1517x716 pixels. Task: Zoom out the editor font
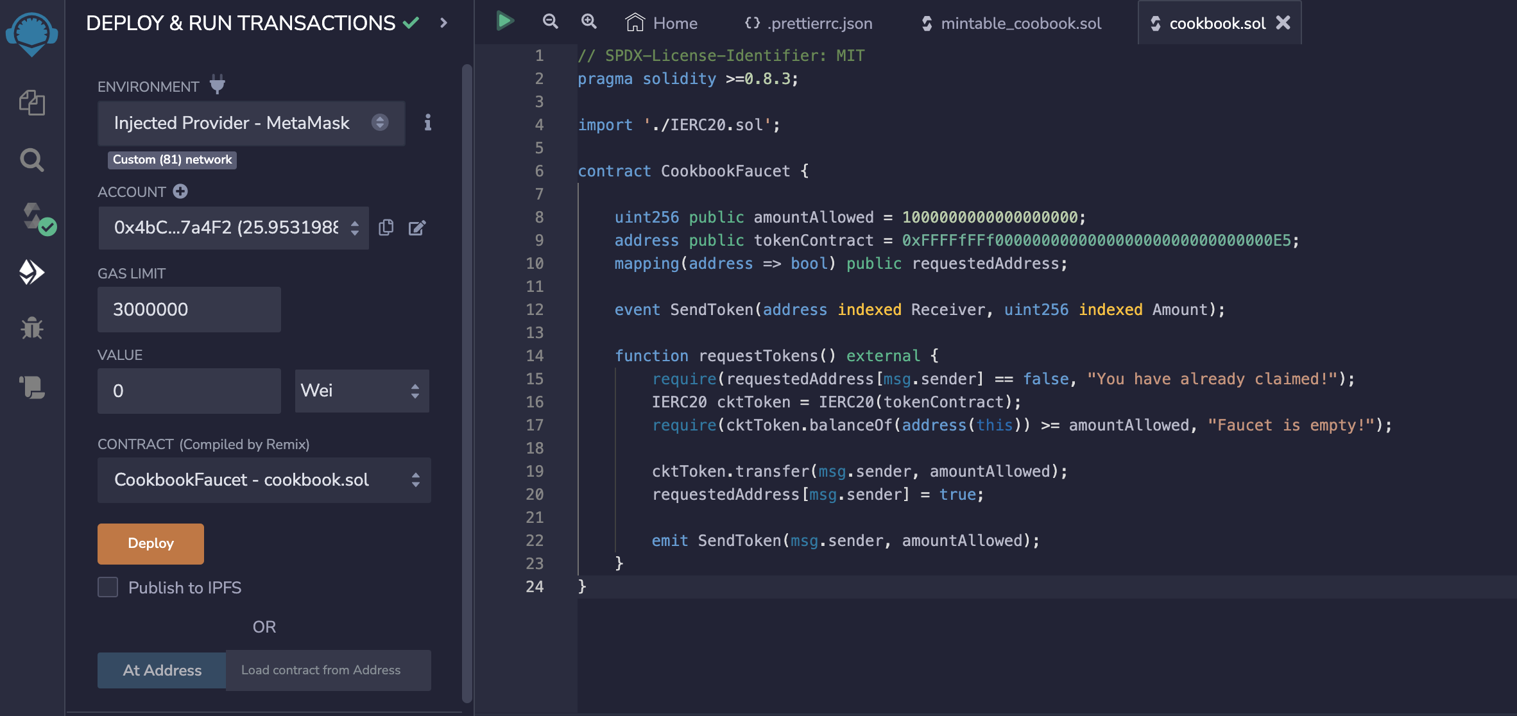click(550, 22)
